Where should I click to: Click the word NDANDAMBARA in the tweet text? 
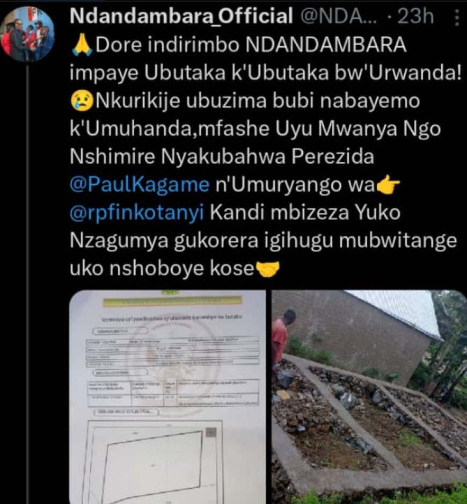(x=326, y=45)
